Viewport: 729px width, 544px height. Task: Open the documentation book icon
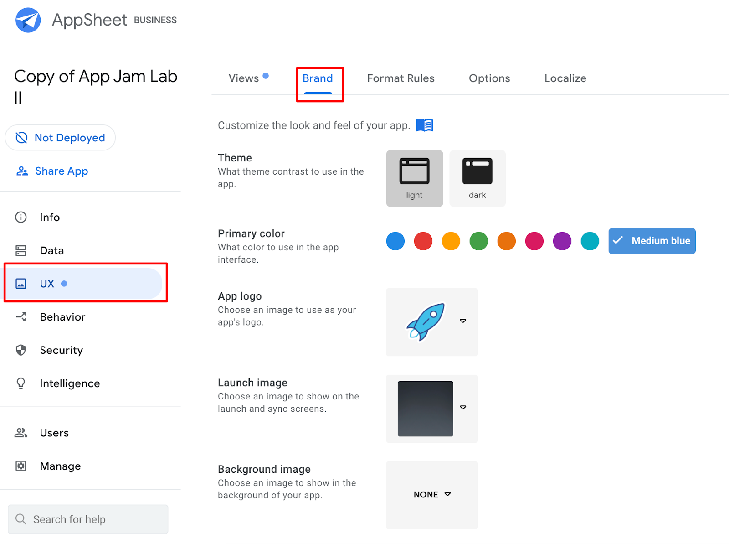pyautogui.click(x=424, y=125)
